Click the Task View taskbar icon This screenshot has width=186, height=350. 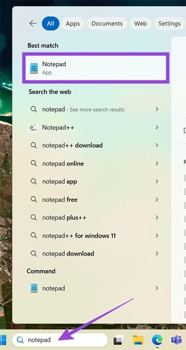(118, 340)
